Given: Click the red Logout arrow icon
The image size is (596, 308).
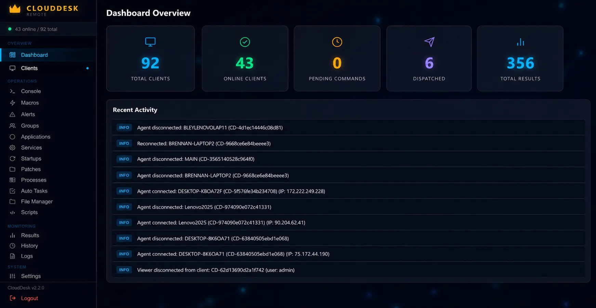Looking at the screenshot, I should click(13, 298).
